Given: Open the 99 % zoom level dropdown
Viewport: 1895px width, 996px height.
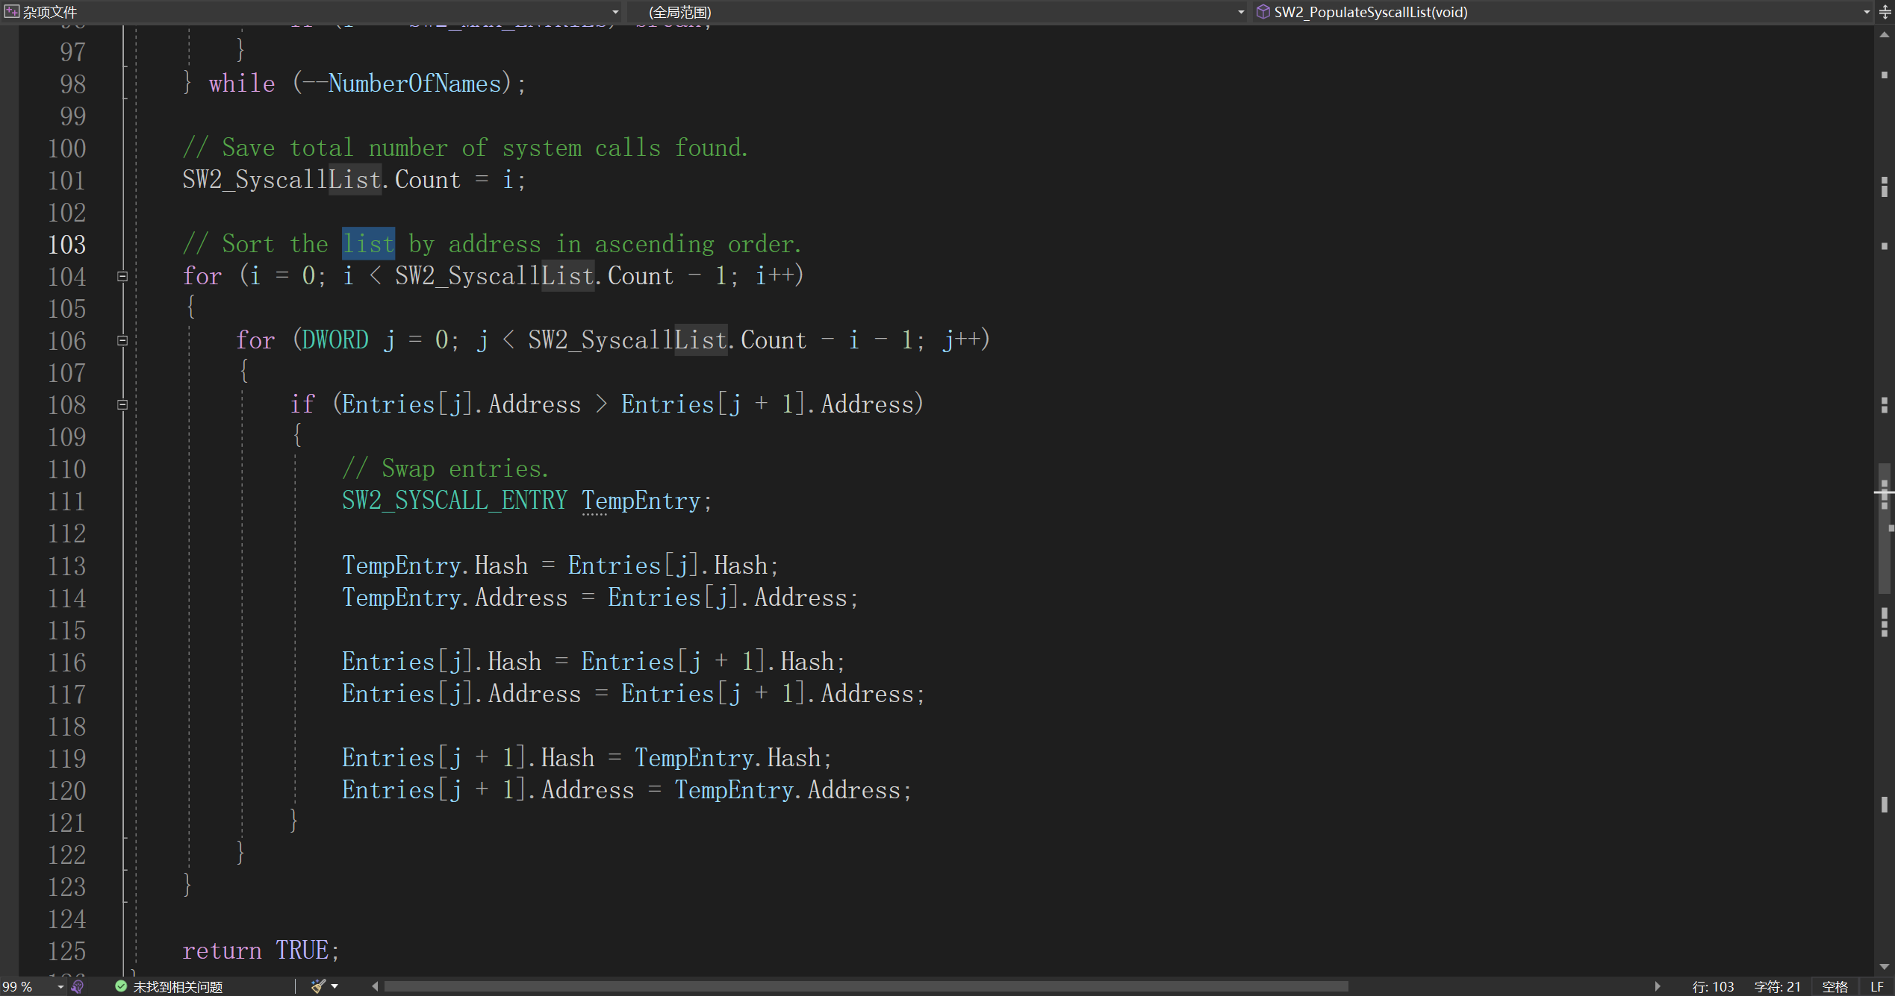Looking at the screenshot, I should (x=60, y=986).
